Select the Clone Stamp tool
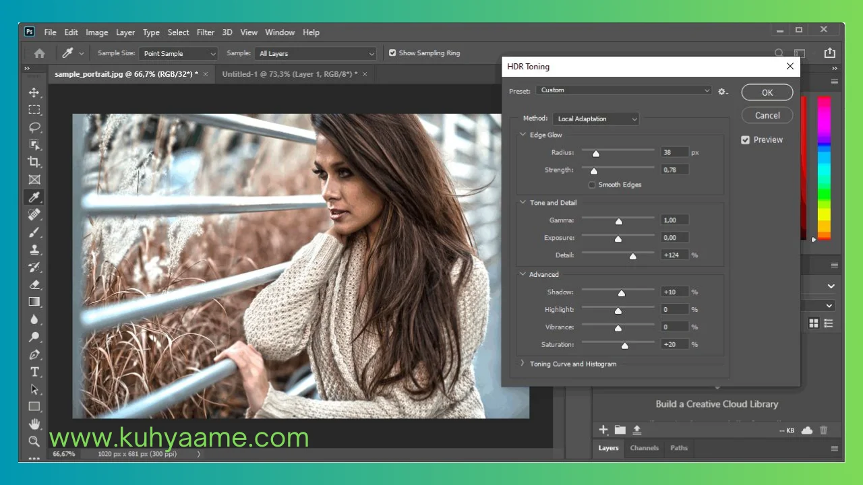The width and height of the screenshot is (863, 485). [x=34, y=250]
